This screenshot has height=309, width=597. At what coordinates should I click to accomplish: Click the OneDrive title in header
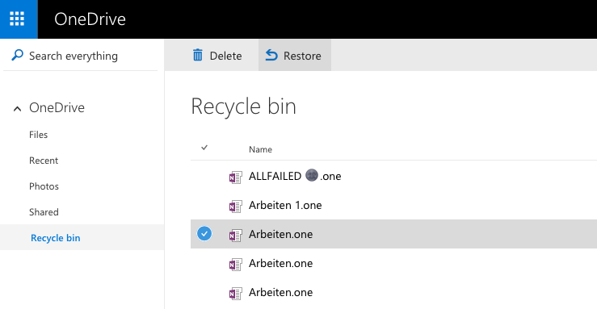coord(90,19)
